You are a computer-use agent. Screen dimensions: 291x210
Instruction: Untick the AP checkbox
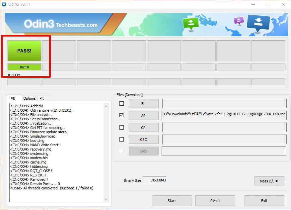[121, 115]
